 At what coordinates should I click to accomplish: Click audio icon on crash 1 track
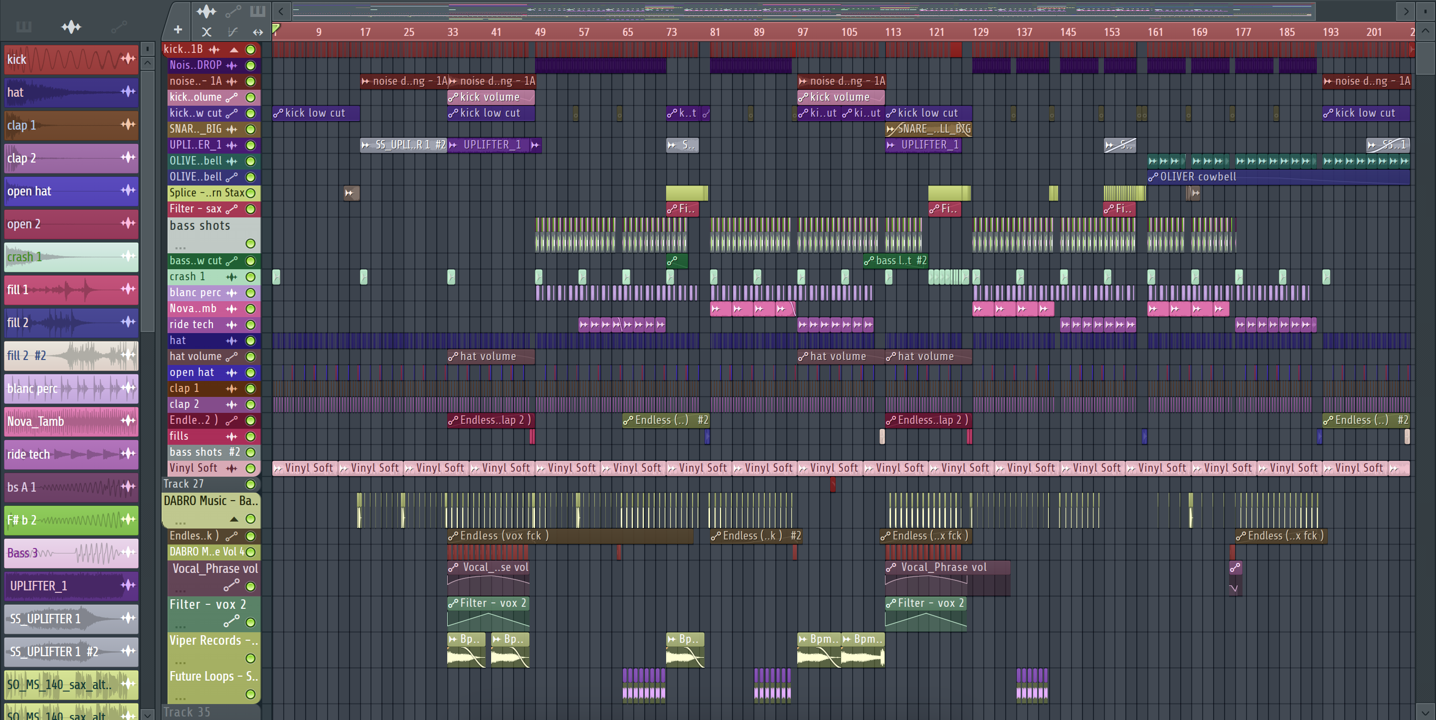pos(231,276)
